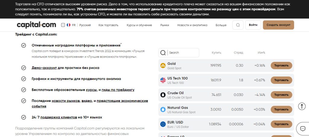309x137 pixels.
Task: Open the Русский language selector
Action: (x=85, y=25)
